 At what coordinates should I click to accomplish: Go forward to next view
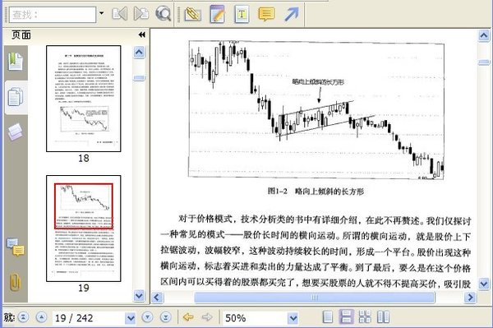click(207, 317)
